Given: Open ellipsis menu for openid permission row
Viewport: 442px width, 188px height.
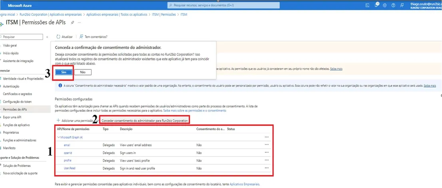Looking at the screenshot, I should (x=267, y=153).
